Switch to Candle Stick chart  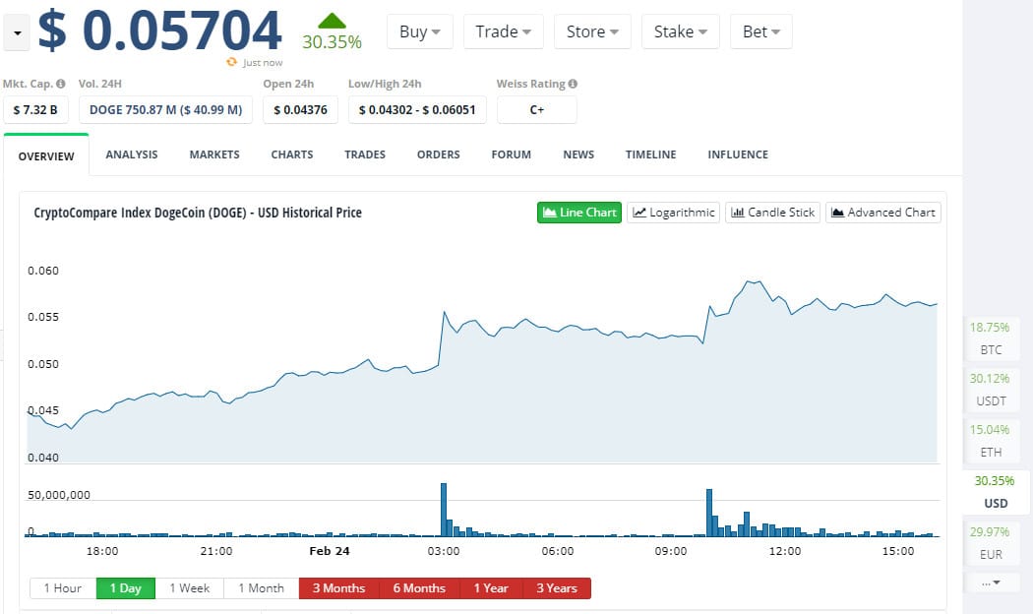[772, 213]
